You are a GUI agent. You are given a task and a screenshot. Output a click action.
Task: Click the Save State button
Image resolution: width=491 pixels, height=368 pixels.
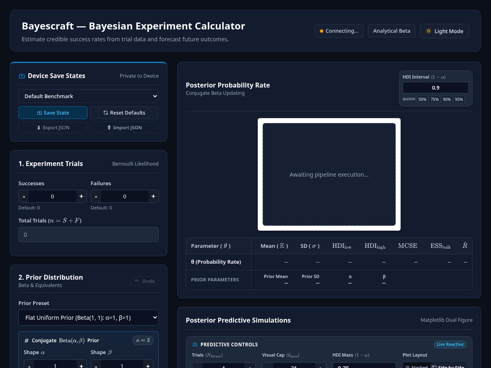point(53,113)
